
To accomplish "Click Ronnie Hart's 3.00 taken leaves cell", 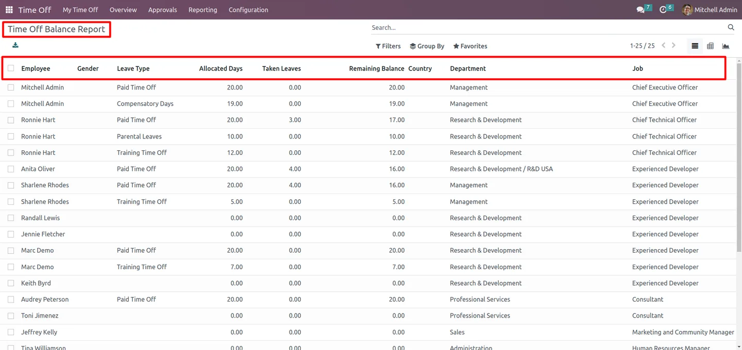I will point(295,120).
